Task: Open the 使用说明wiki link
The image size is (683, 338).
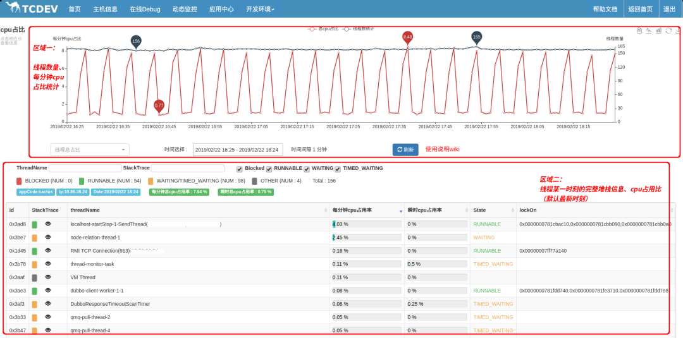Action: (443, 149)
